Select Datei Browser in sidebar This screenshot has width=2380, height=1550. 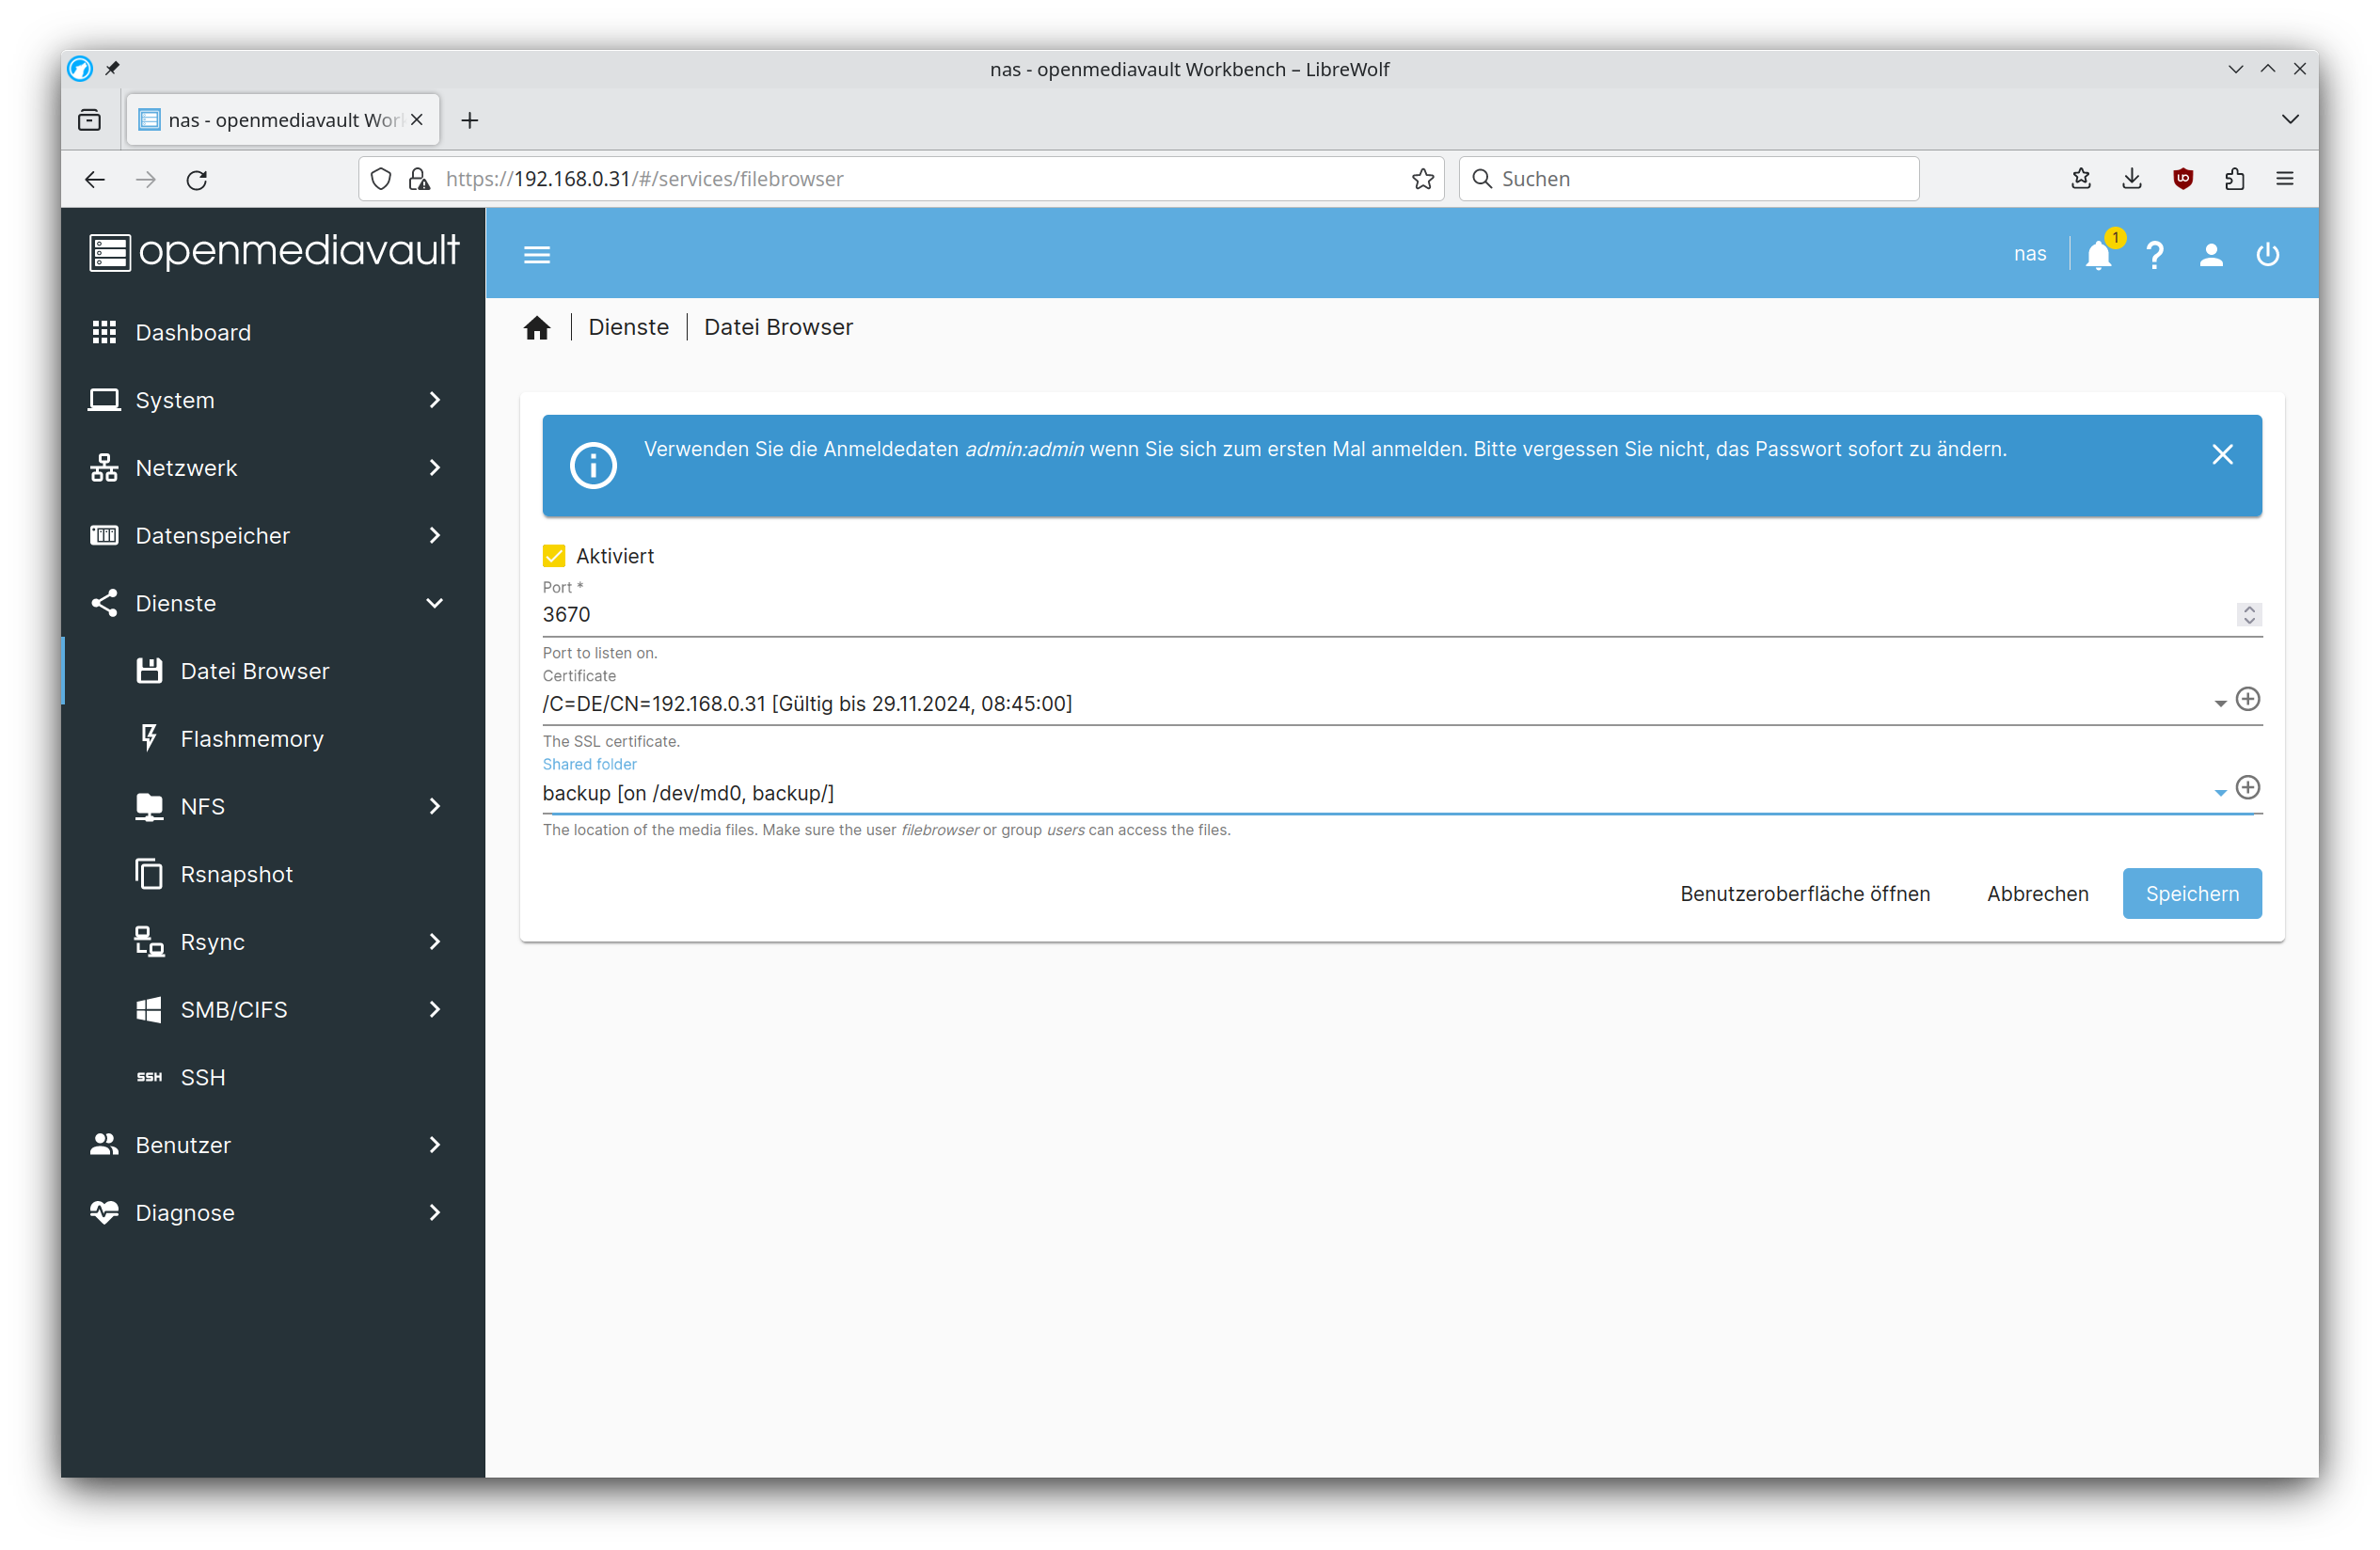pos(272,671)
